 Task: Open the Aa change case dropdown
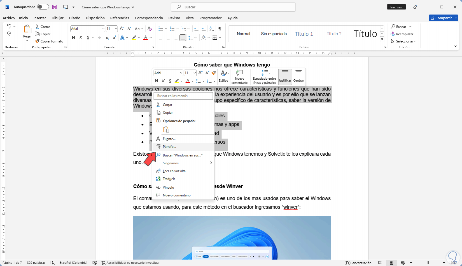pyautogui.click(x=139, y=28)
